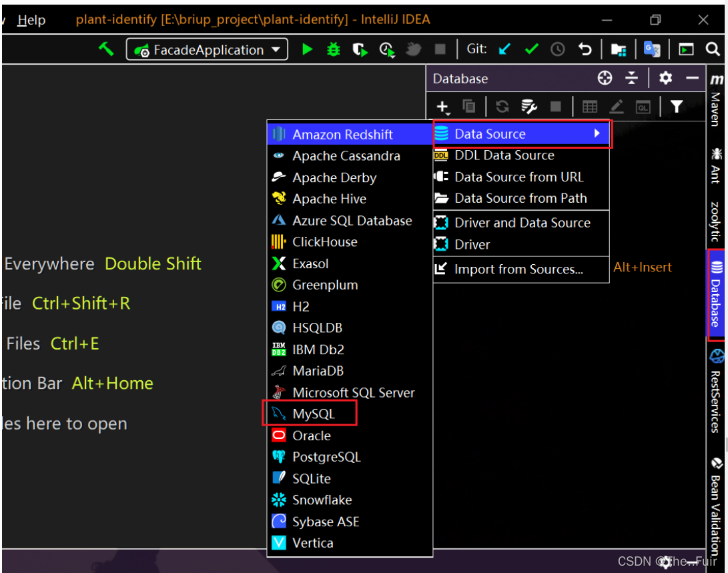Click the Translate plugin icon
The width and height of the screenshot is (728, 573).
[x=652, y=49]
